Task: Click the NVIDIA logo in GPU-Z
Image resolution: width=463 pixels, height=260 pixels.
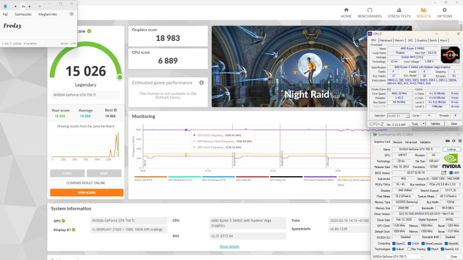Action: pyautogui.click(x=451, y=161)
